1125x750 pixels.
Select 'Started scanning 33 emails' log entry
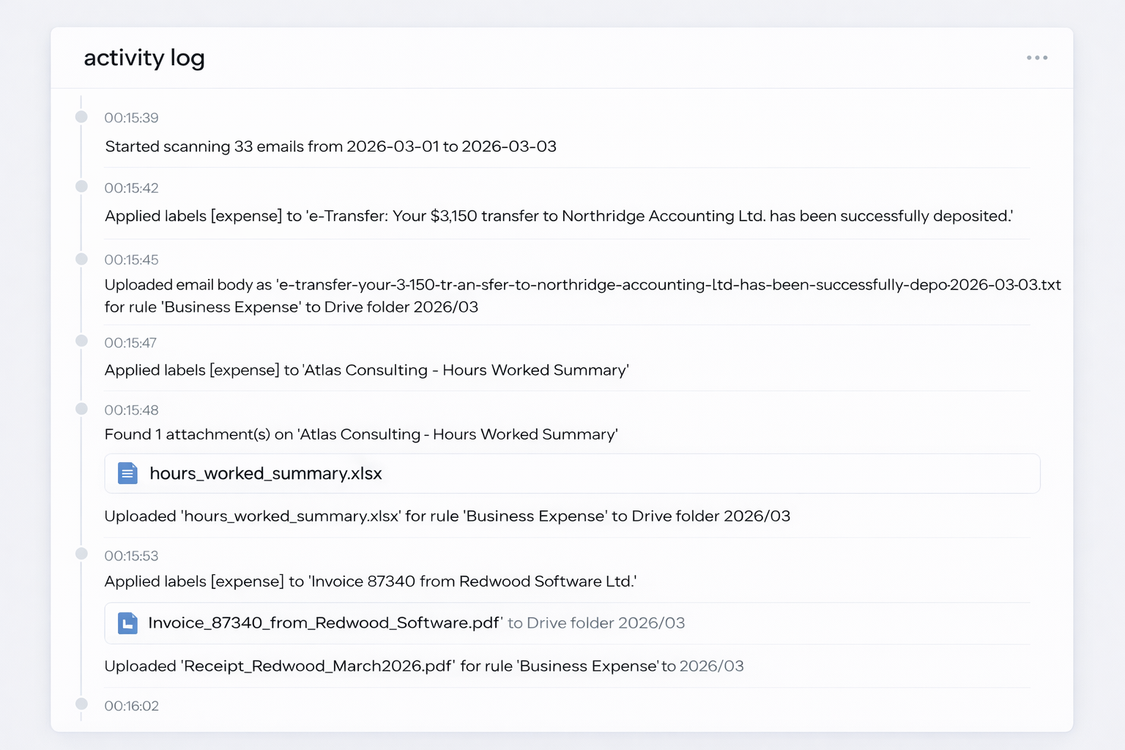coord(330,146)
